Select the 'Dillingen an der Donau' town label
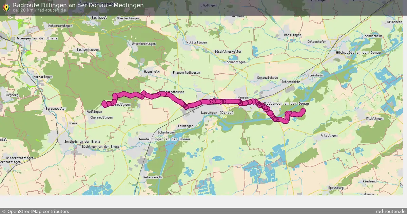The image size is (407, 214). [287, 103]
